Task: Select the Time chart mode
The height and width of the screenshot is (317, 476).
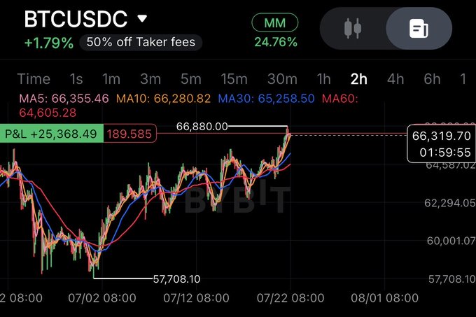Action: pos(34,79)
